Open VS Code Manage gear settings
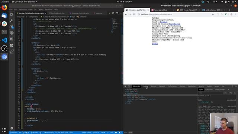Image resolution: width=238 pixels, height=134 pixels. (x=12, y=128)
